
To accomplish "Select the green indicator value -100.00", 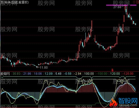I will coord(102,74).
